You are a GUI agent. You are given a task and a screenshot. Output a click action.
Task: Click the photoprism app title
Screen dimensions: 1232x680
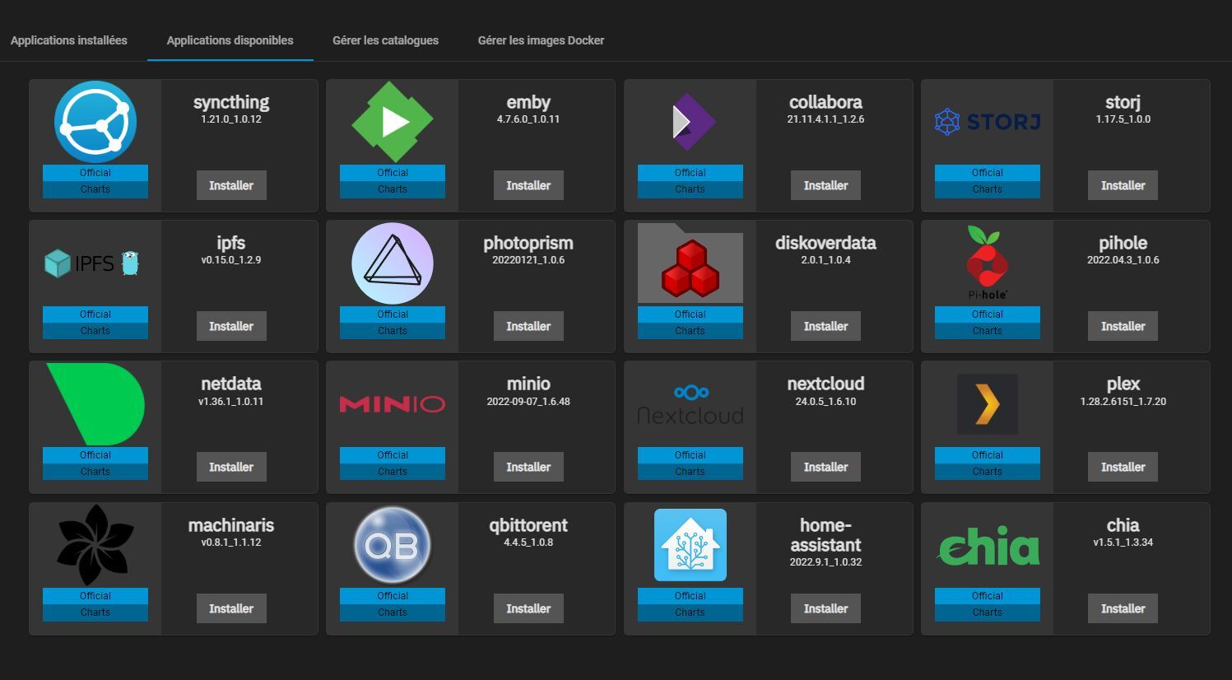(528, 244)
